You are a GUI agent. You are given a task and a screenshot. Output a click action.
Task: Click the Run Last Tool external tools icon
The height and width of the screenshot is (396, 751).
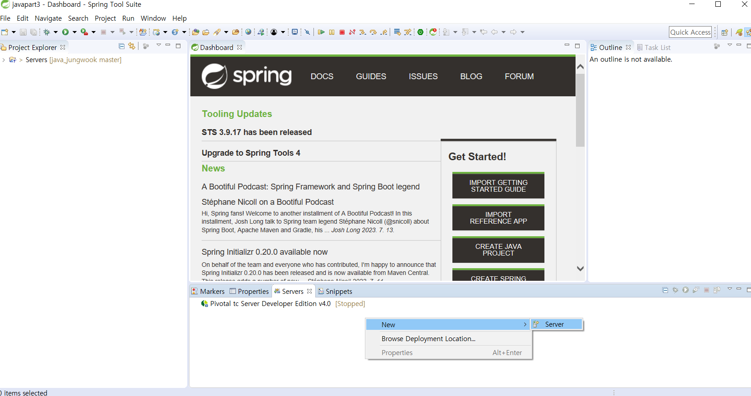coord(84,32)
